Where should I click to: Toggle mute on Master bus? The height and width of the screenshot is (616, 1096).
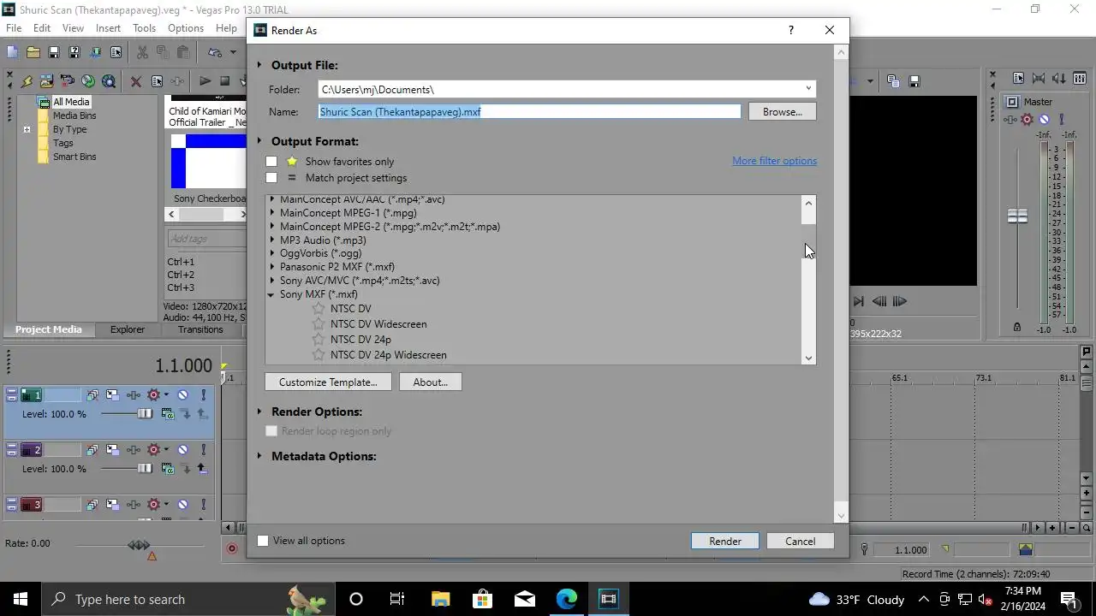(x=1044, y=120)
